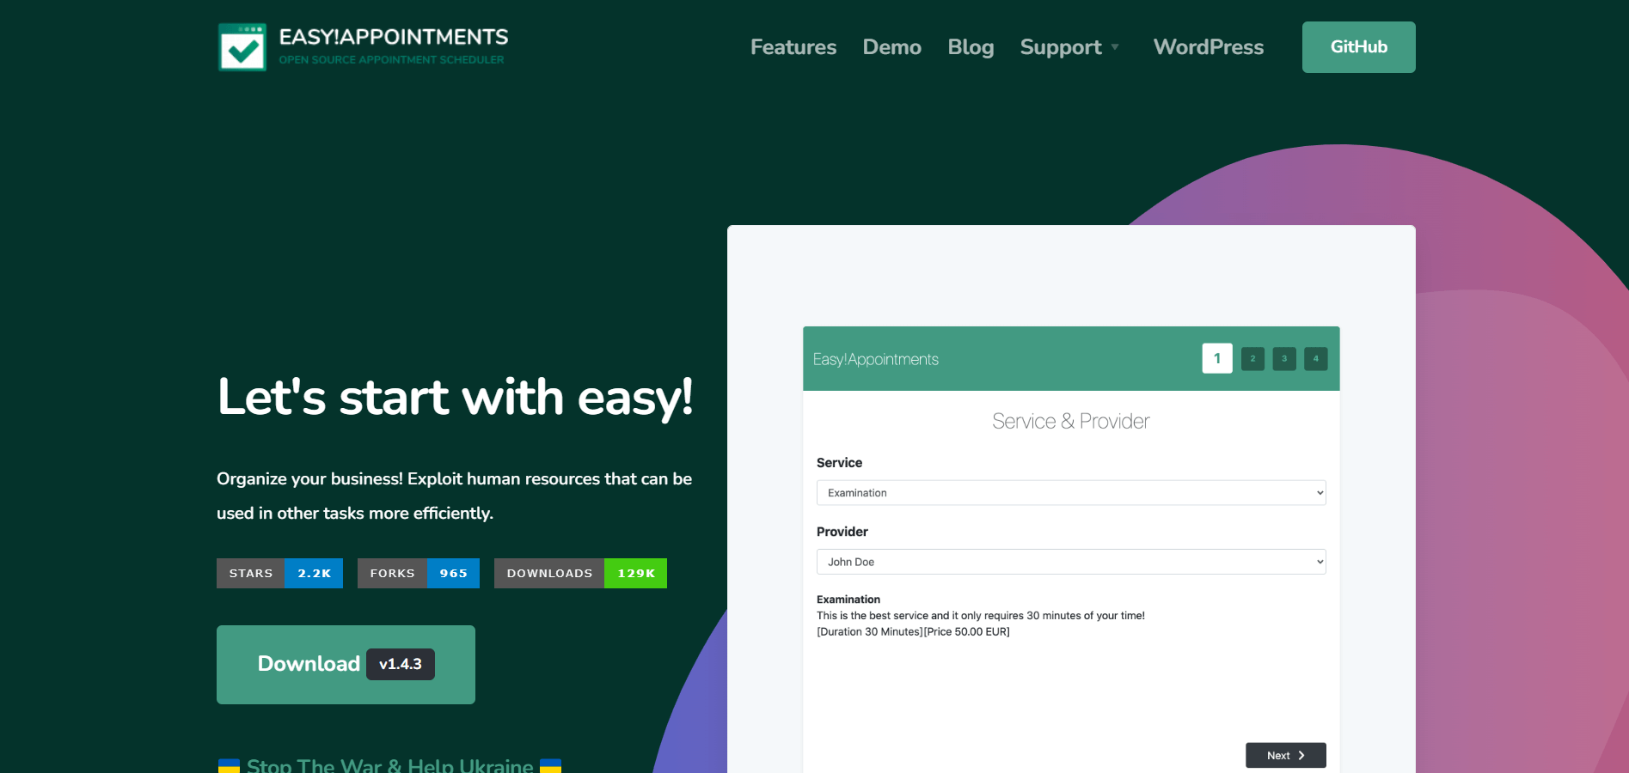This screenshot has width=1629, height=773.
Task: Click the 'Organize your business!' paragraph
Action: pyautogui.click(x=454, y=496)
